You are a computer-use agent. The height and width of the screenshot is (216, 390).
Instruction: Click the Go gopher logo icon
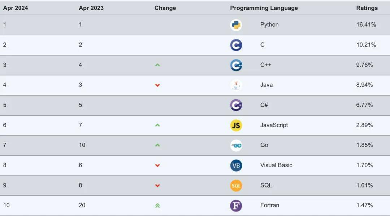pyautogui.click(x=236, y=145)
